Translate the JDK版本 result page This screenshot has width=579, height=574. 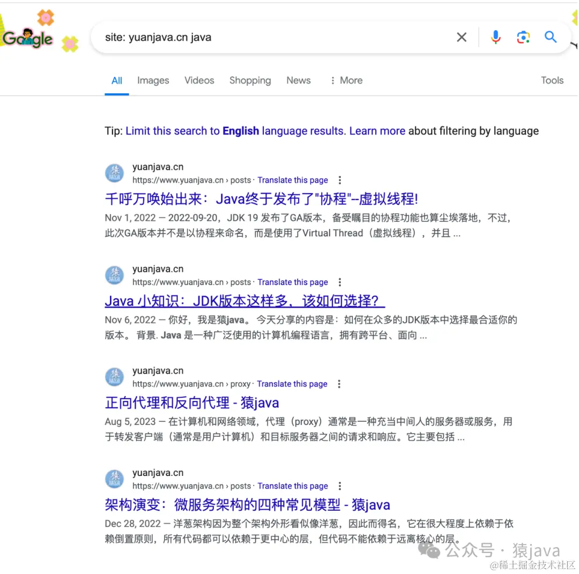[x=293, y=282]
